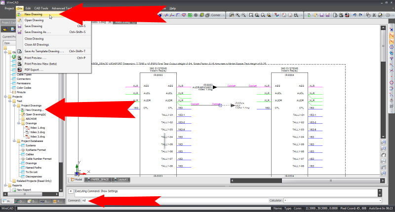The height and width of the screenshot is (212, 395).
Task: Click the purple Save drawing toolbar icon
Action: coord(322,15)
